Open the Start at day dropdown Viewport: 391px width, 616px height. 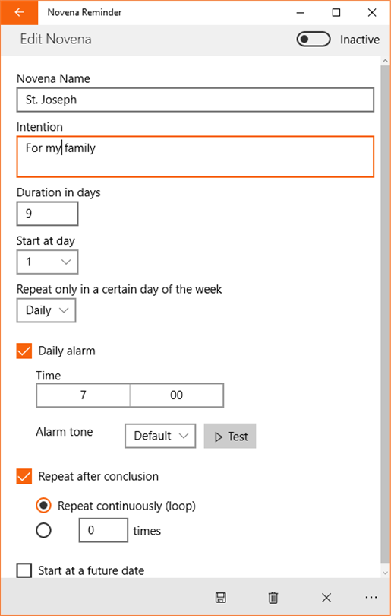[x=48, y=262]
